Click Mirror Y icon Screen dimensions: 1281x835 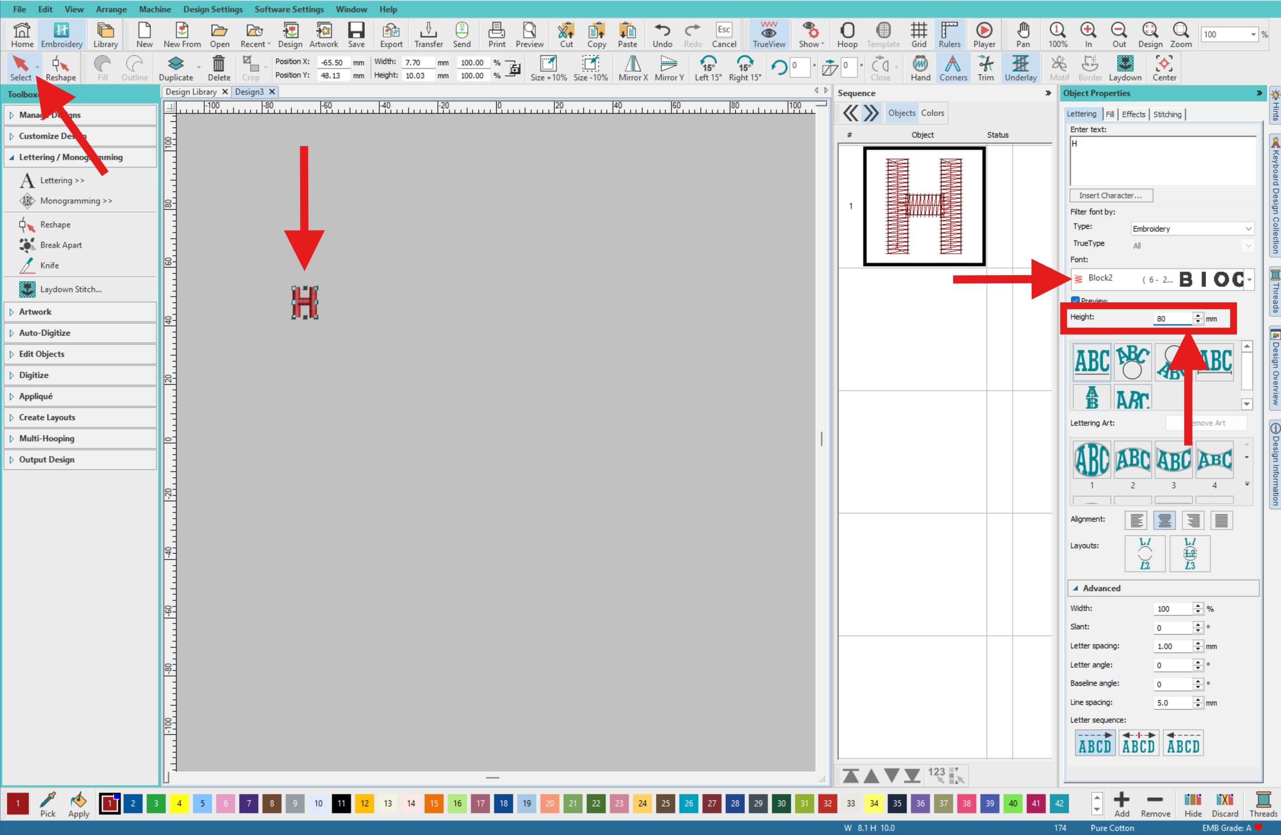coord(669,68)
